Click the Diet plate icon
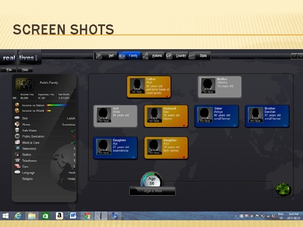Viewport: 303px width, 227px height. click(17, 118)
